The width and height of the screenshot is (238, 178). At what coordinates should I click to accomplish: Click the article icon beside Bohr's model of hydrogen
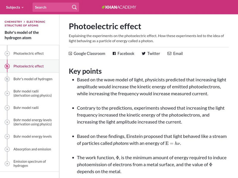[7, 79]
